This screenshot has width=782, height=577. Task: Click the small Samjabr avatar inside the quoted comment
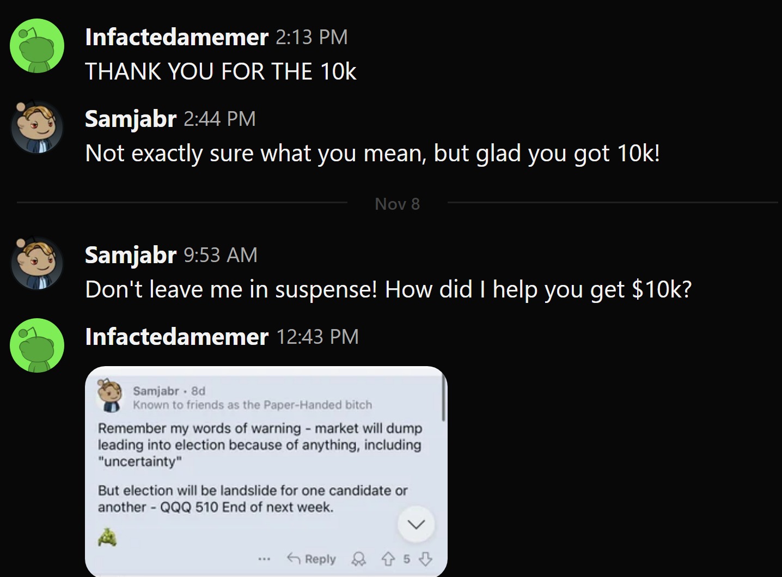click(111, 396)
